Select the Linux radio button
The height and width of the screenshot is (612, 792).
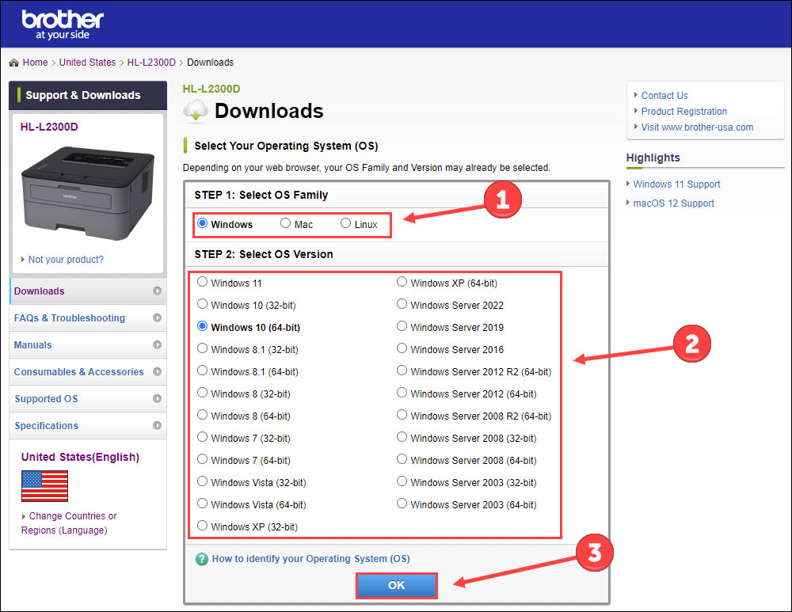point(345,224)
